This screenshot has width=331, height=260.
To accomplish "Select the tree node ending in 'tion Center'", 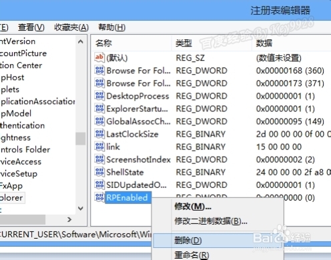I will 21,65.
